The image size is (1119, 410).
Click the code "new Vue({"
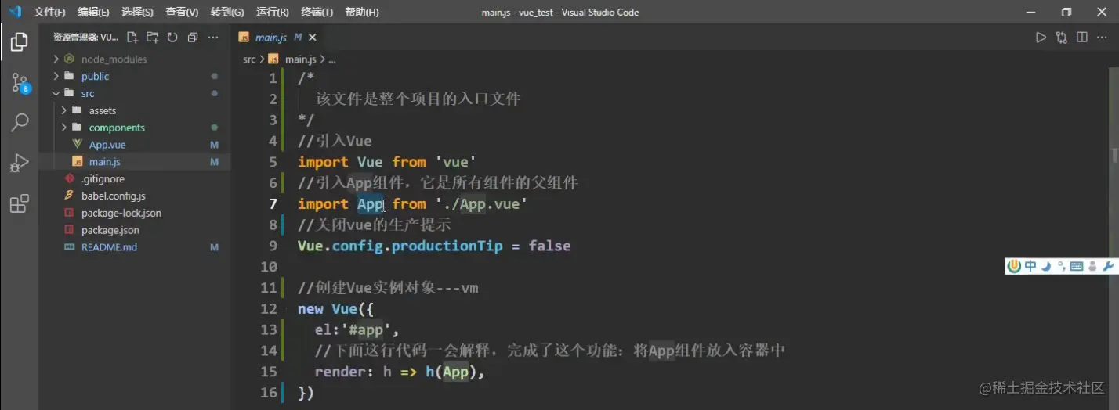point(336,309)
